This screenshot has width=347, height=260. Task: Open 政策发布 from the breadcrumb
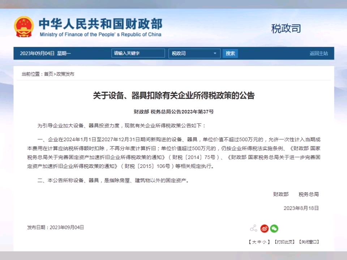click(x=65, y=74)
